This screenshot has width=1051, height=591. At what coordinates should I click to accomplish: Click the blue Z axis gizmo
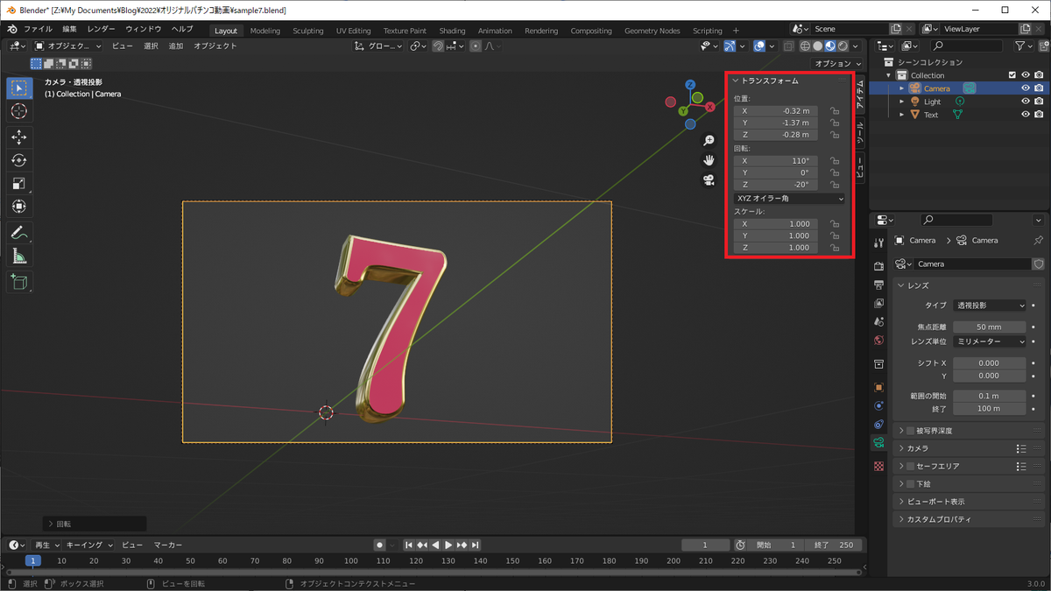690,85
